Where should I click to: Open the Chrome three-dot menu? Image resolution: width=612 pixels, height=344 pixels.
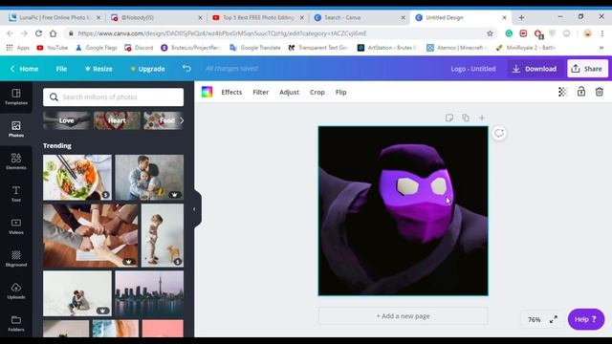[x=602, y=33]
